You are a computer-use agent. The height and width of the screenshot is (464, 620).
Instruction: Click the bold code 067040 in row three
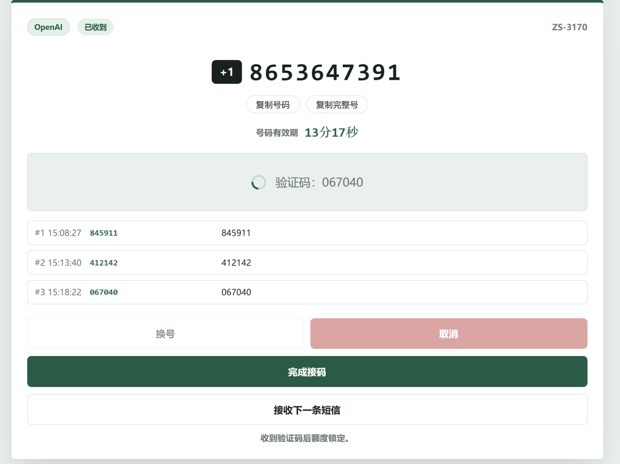click(x=104, y=292)
